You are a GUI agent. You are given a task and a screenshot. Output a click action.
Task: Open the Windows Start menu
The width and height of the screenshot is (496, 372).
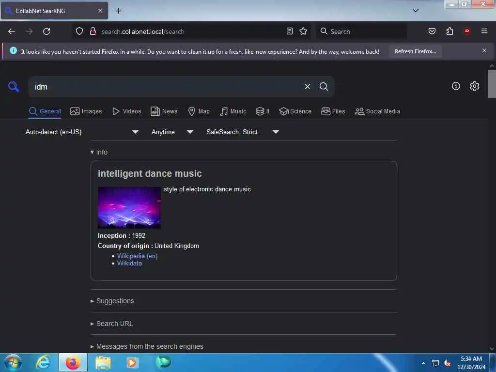(x=13, y=362)
